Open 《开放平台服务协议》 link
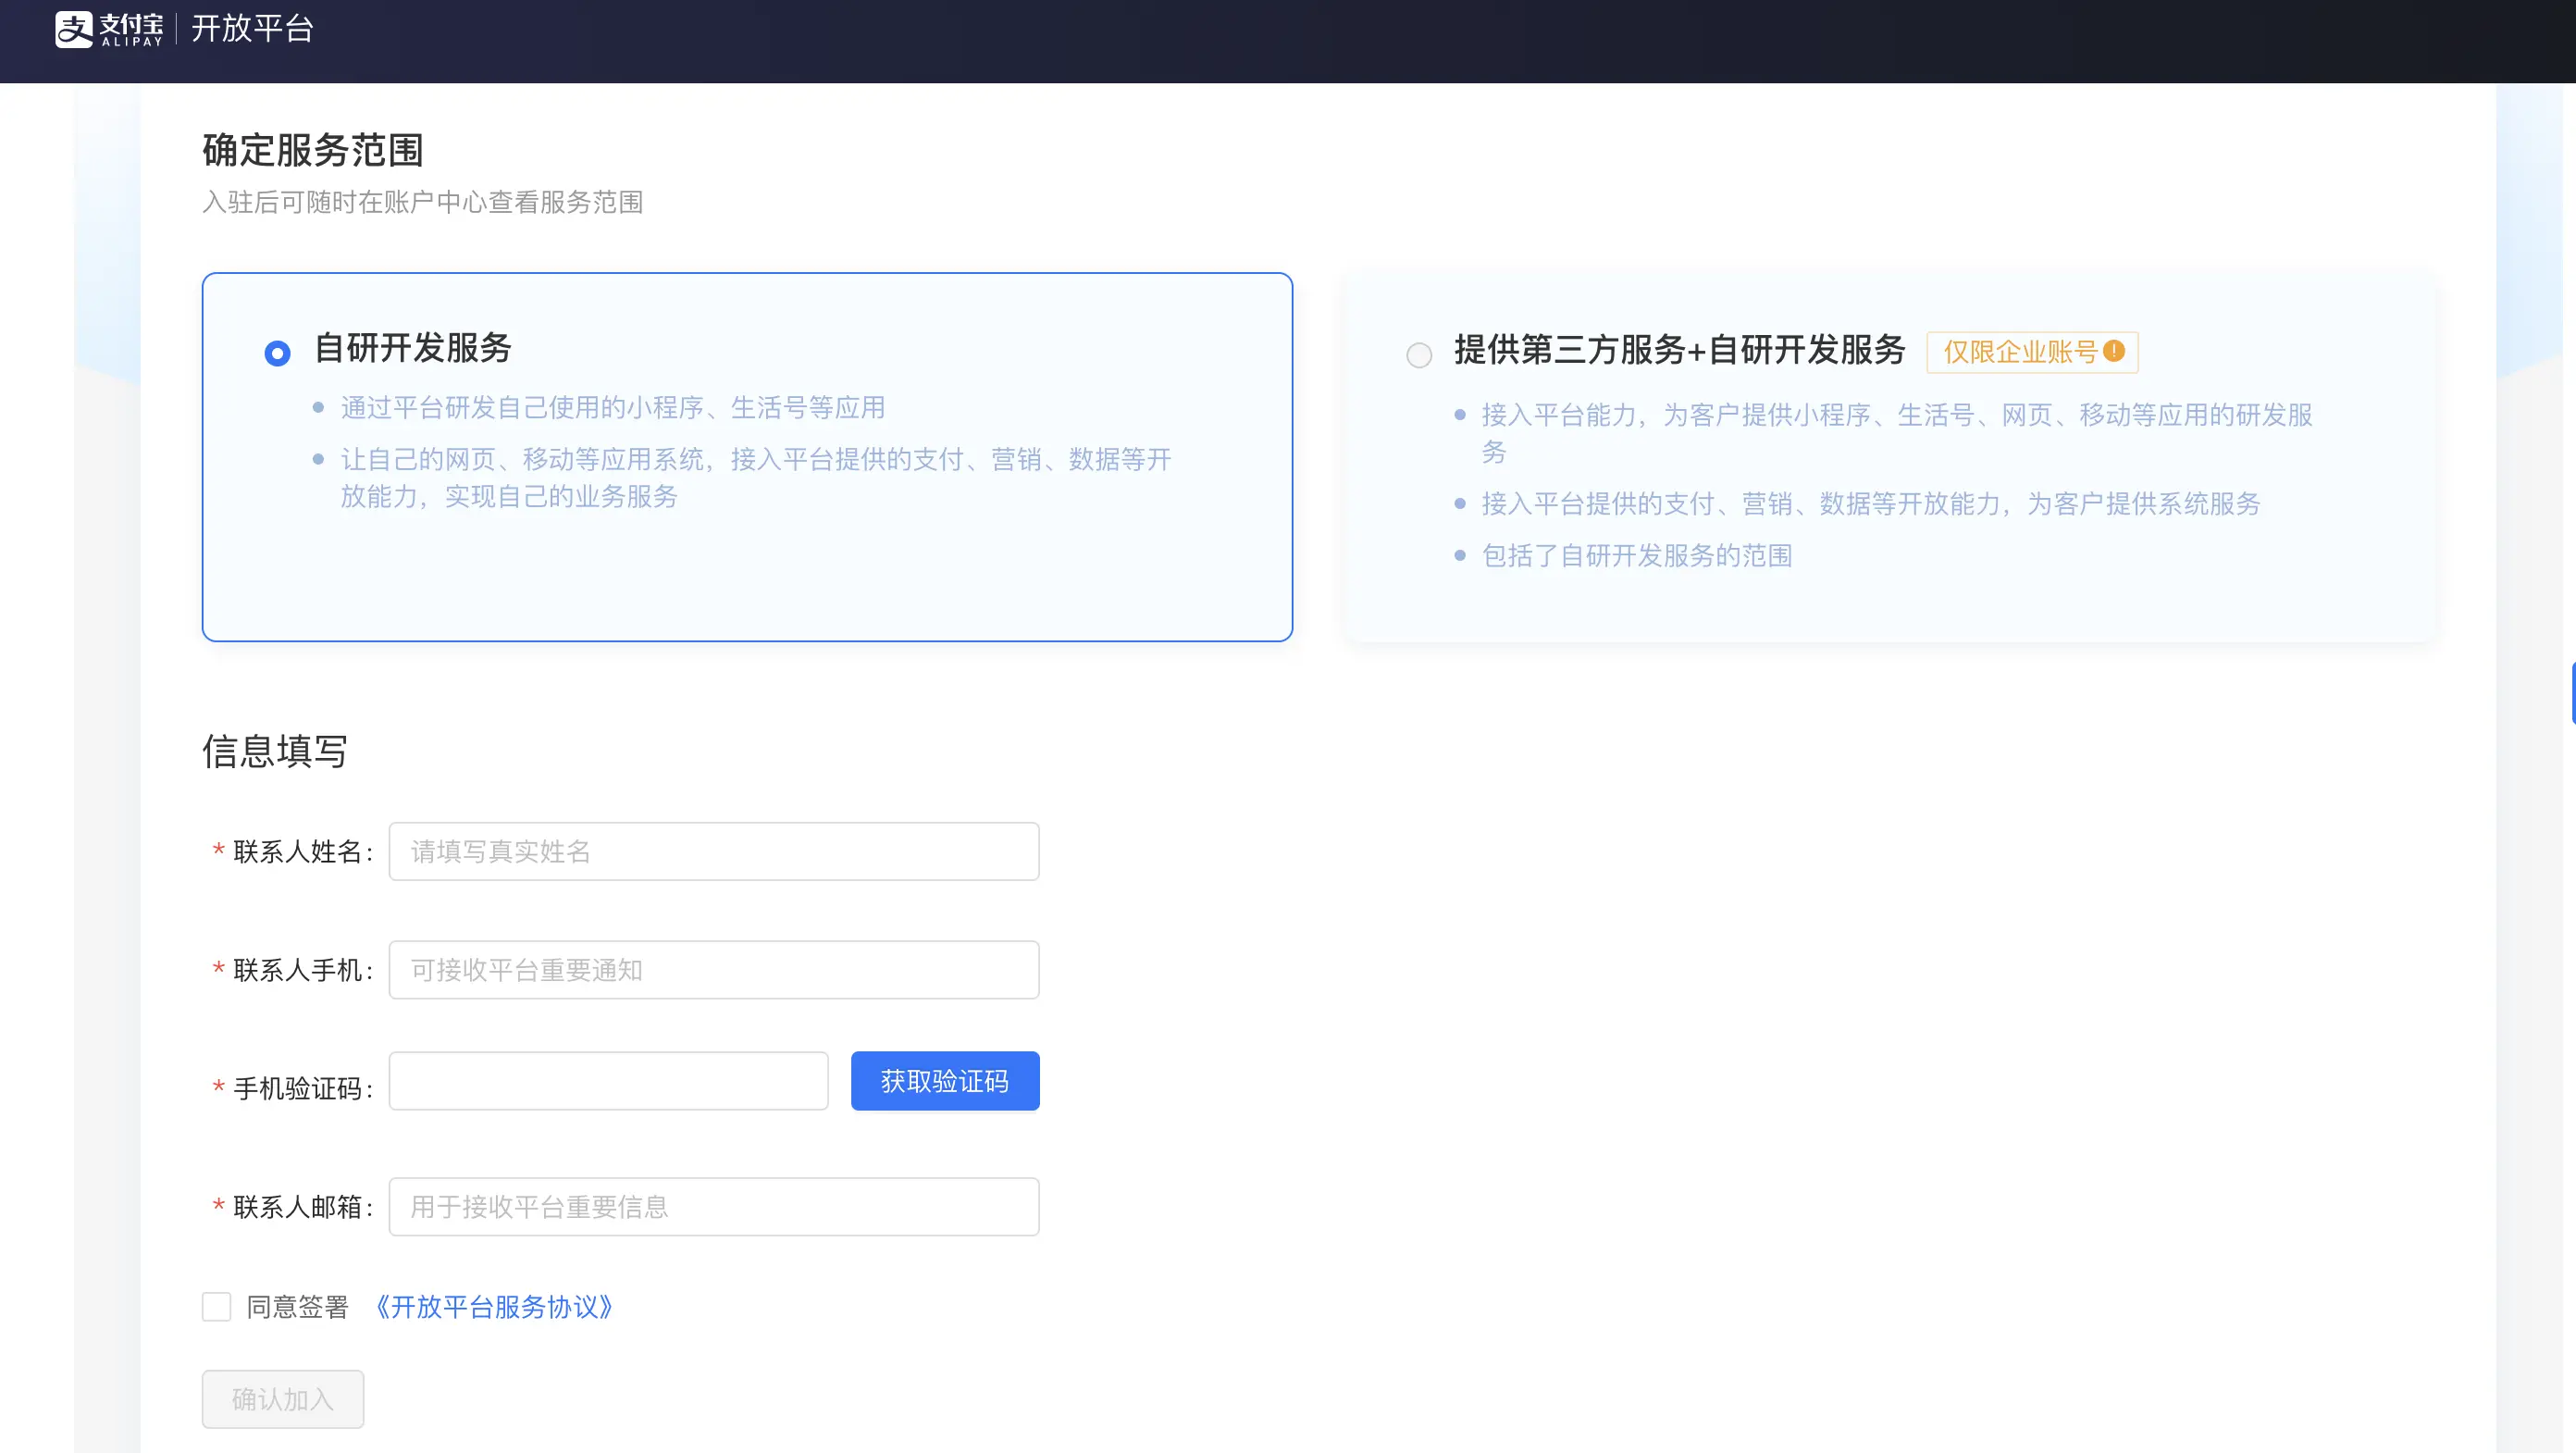 click(x=493, y=1306)
